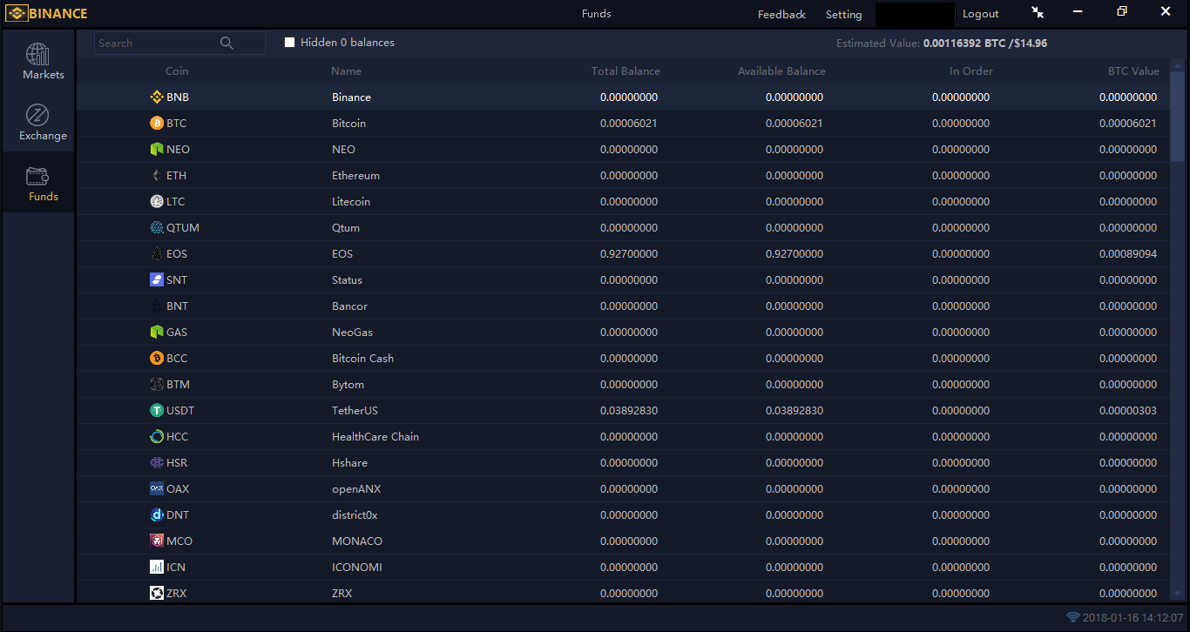Image resolution: width=1190 pixels, height=632 pixels.
Task: Open the Setting menu item
Action: point(843,14)
